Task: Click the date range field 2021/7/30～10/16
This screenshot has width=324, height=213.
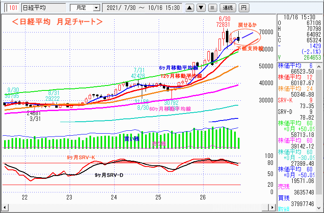Action: [142, 8]
